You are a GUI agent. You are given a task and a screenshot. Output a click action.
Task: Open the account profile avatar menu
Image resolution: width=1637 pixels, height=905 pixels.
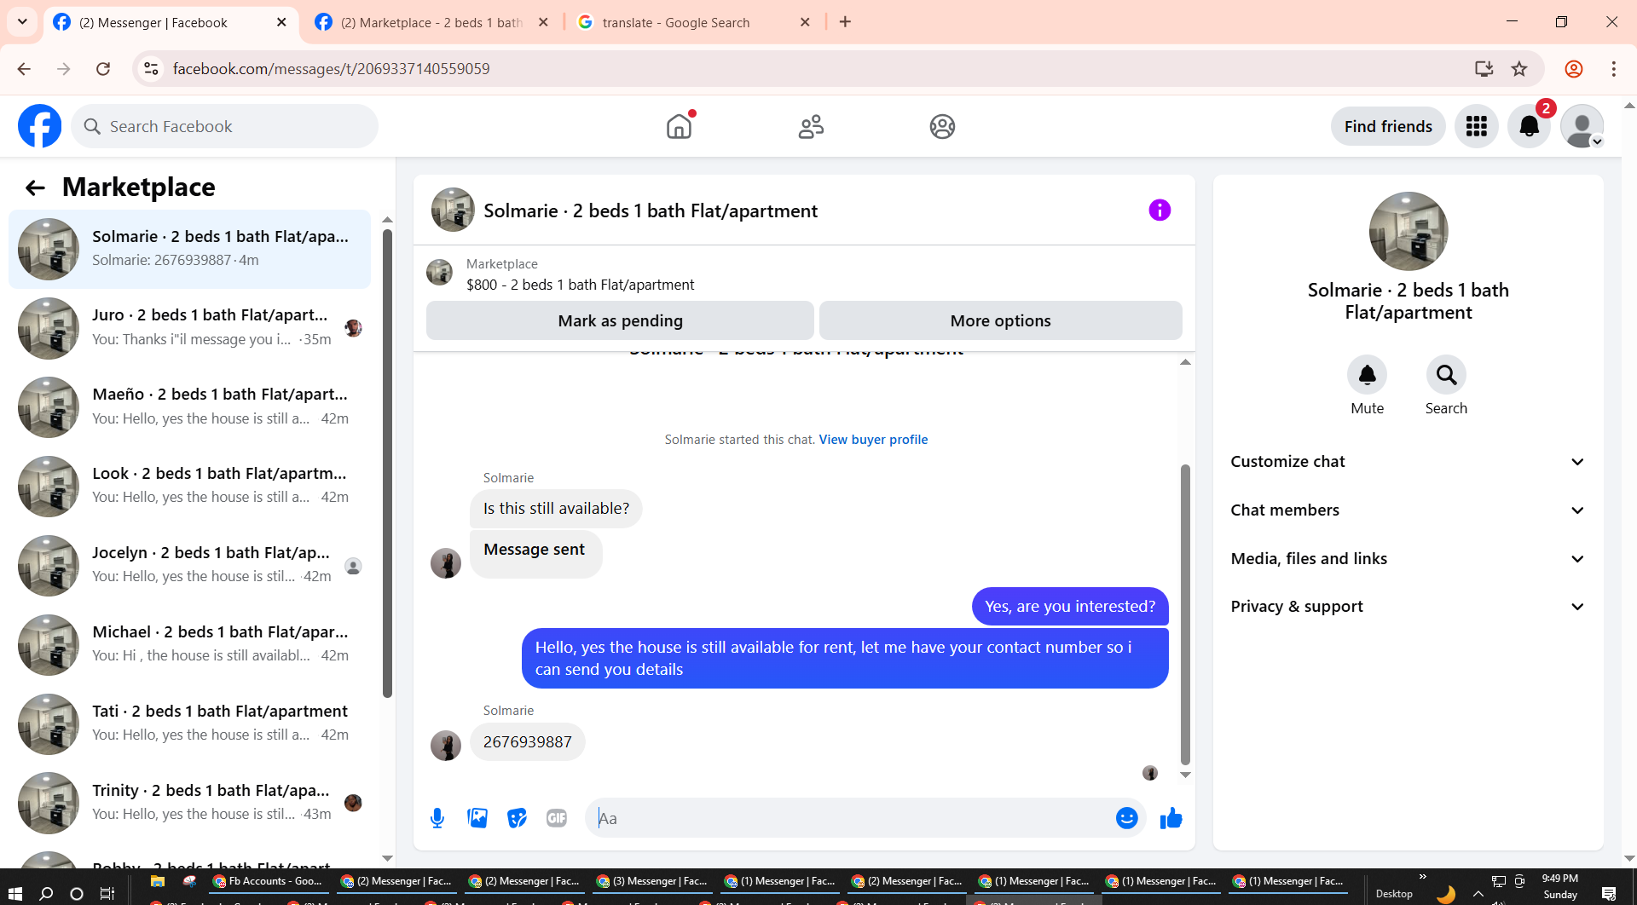coord(1582,126)
